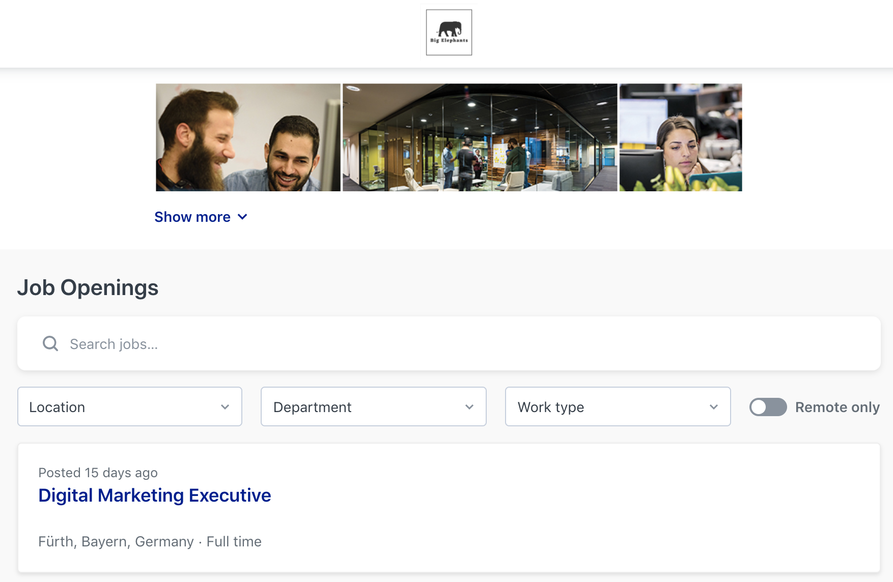The height and width of the screenshot is (582, 893).
Task: Expand gallery with Show more
Action: pyautogui.click(x=201, y=217)
